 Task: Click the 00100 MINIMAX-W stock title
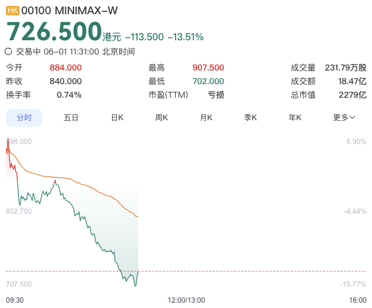click(x=69, y=11)
